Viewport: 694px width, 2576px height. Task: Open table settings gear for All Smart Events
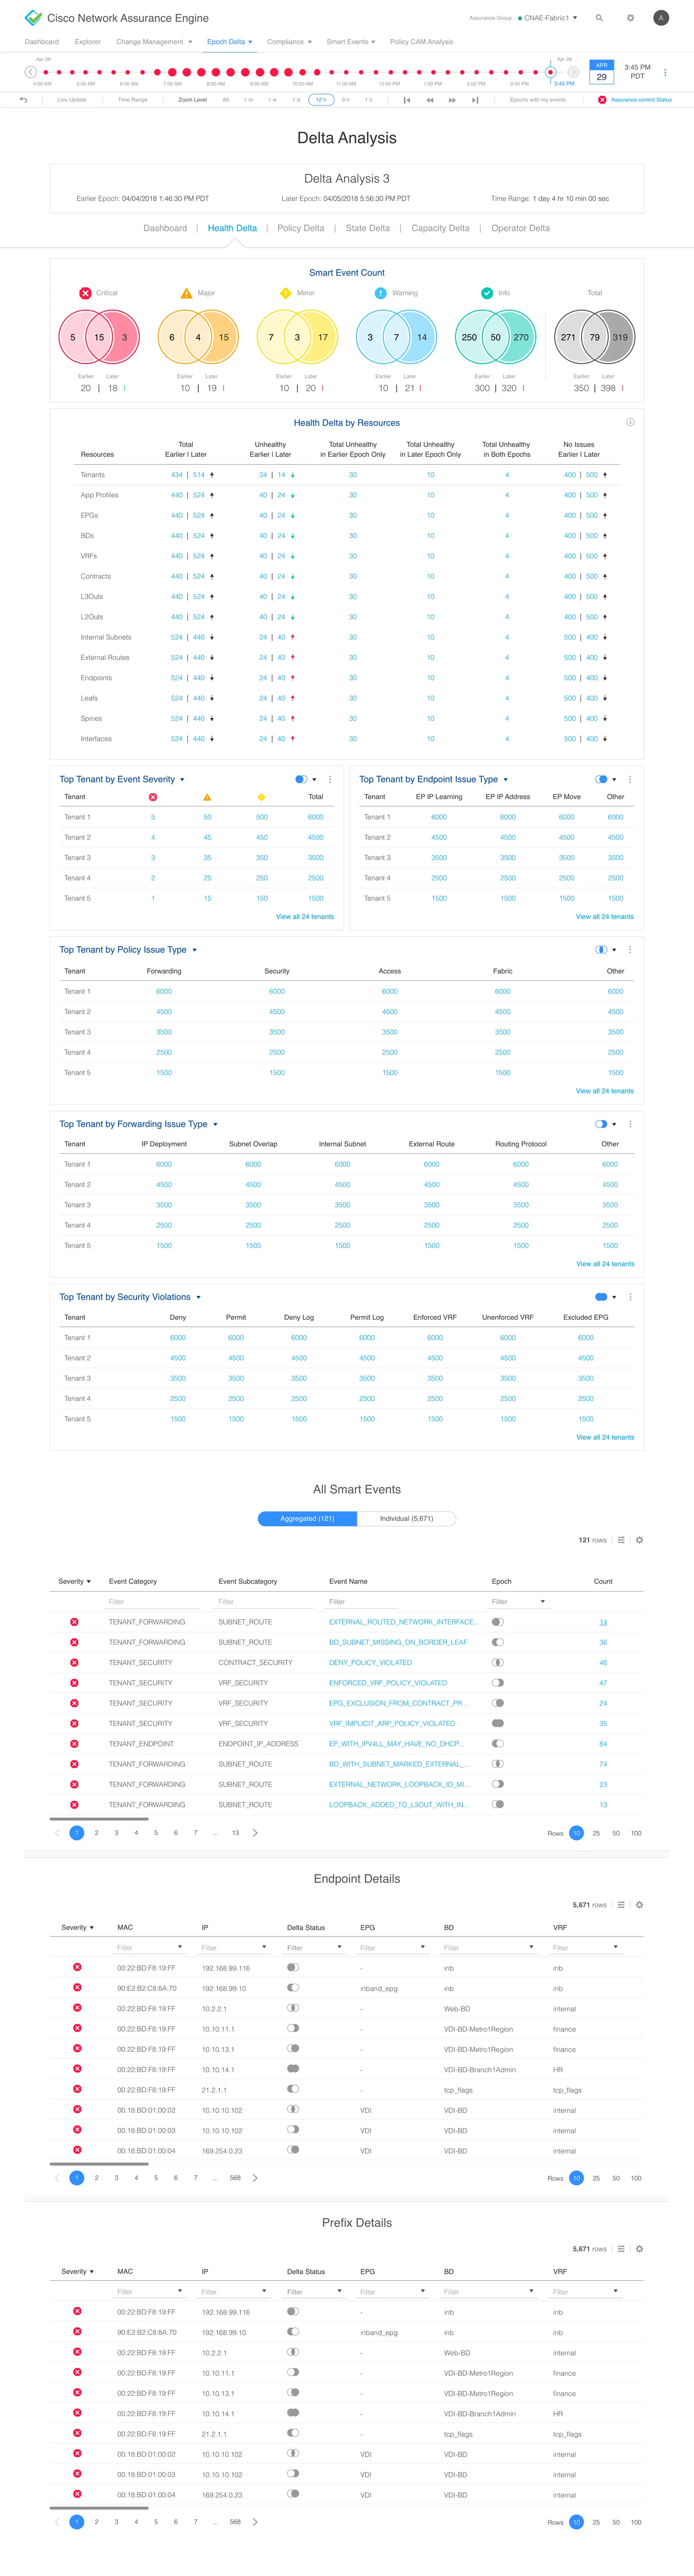point(639,1540)
